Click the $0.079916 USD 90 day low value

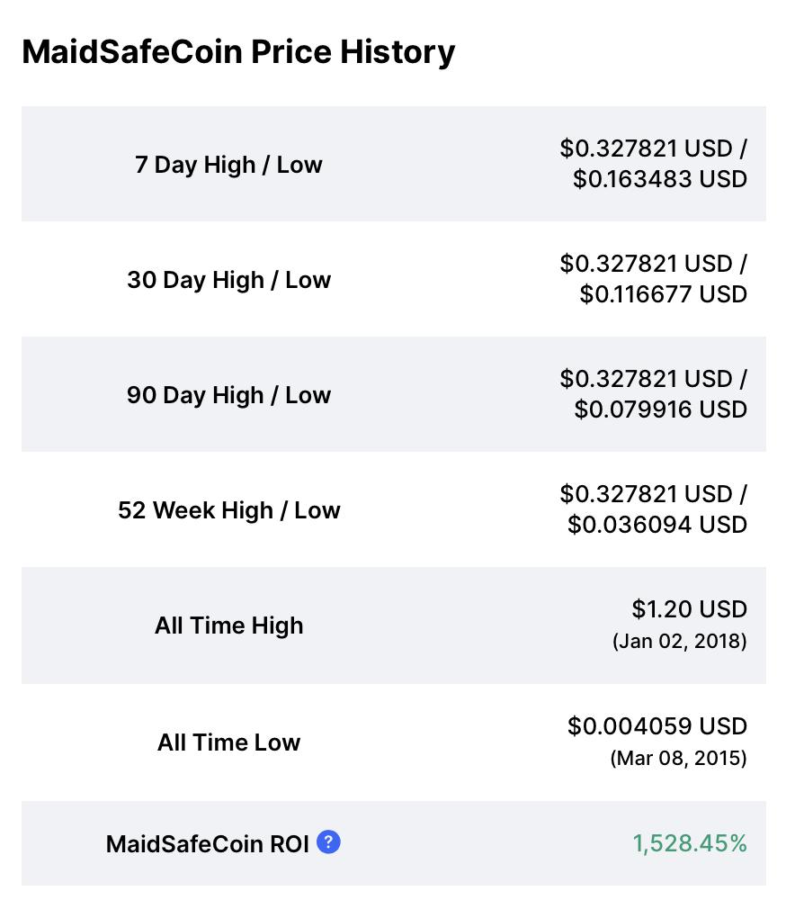(x=661, y=409)
